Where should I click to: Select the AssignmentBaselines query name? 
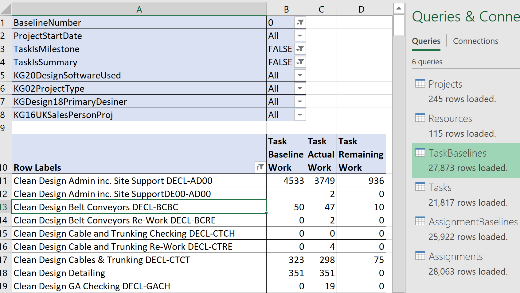473,222
